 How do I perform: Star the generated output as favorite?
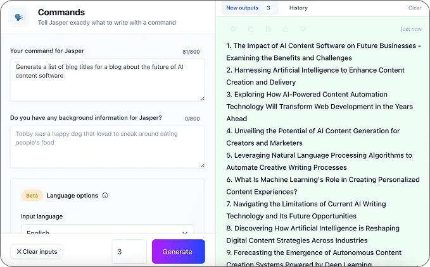(233, 29)
